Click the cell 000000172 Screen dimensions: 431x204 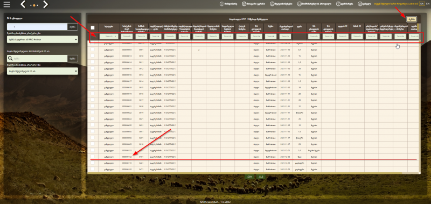(127, 163)
